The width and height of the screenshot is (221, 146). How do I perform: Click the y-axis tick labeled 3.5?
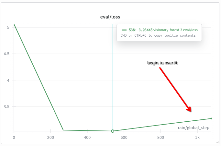pos(6,107)
